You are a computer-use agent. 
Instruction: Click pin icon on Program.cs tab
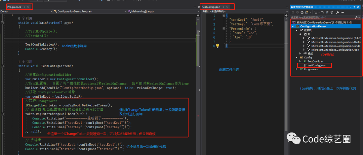(x=24, y=7)
